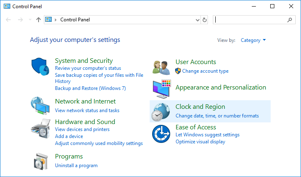Click the User Accounts people icon
The height and width of the screenshot is (177, 301).
pos(161,67)
